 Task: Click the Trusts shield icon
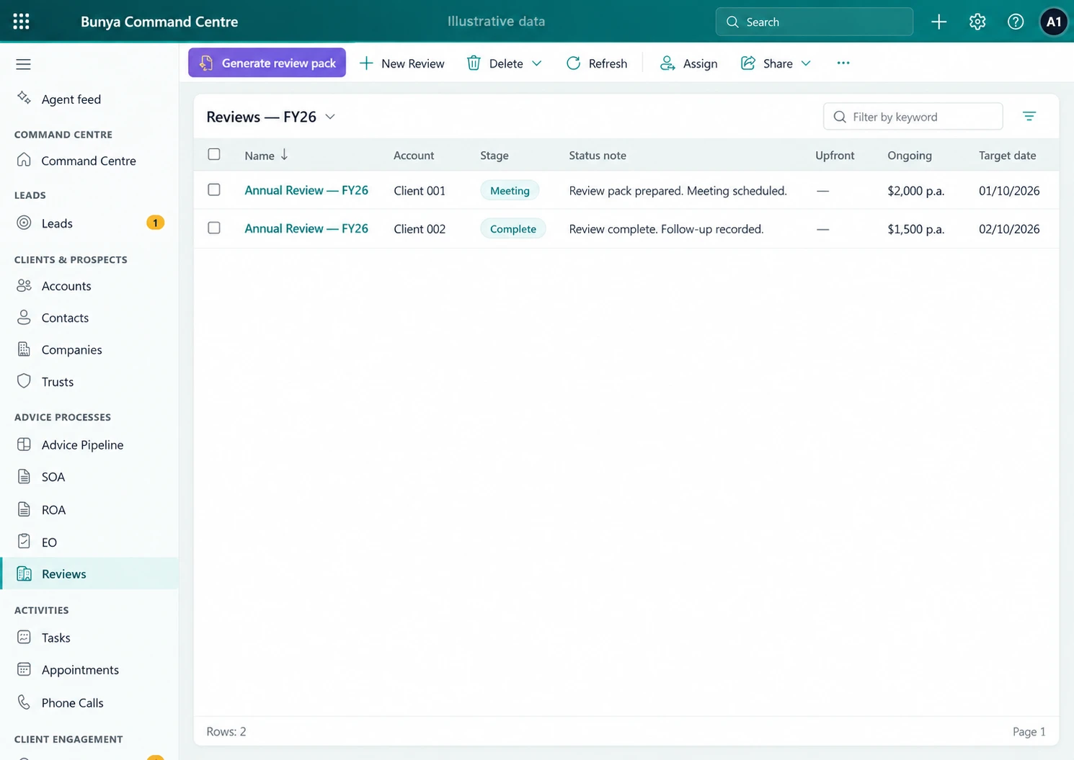tap(24, 381)
